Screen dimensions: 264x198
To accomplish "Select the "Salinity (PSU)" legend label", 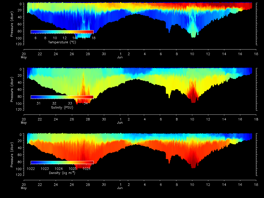I will point(62,108).
